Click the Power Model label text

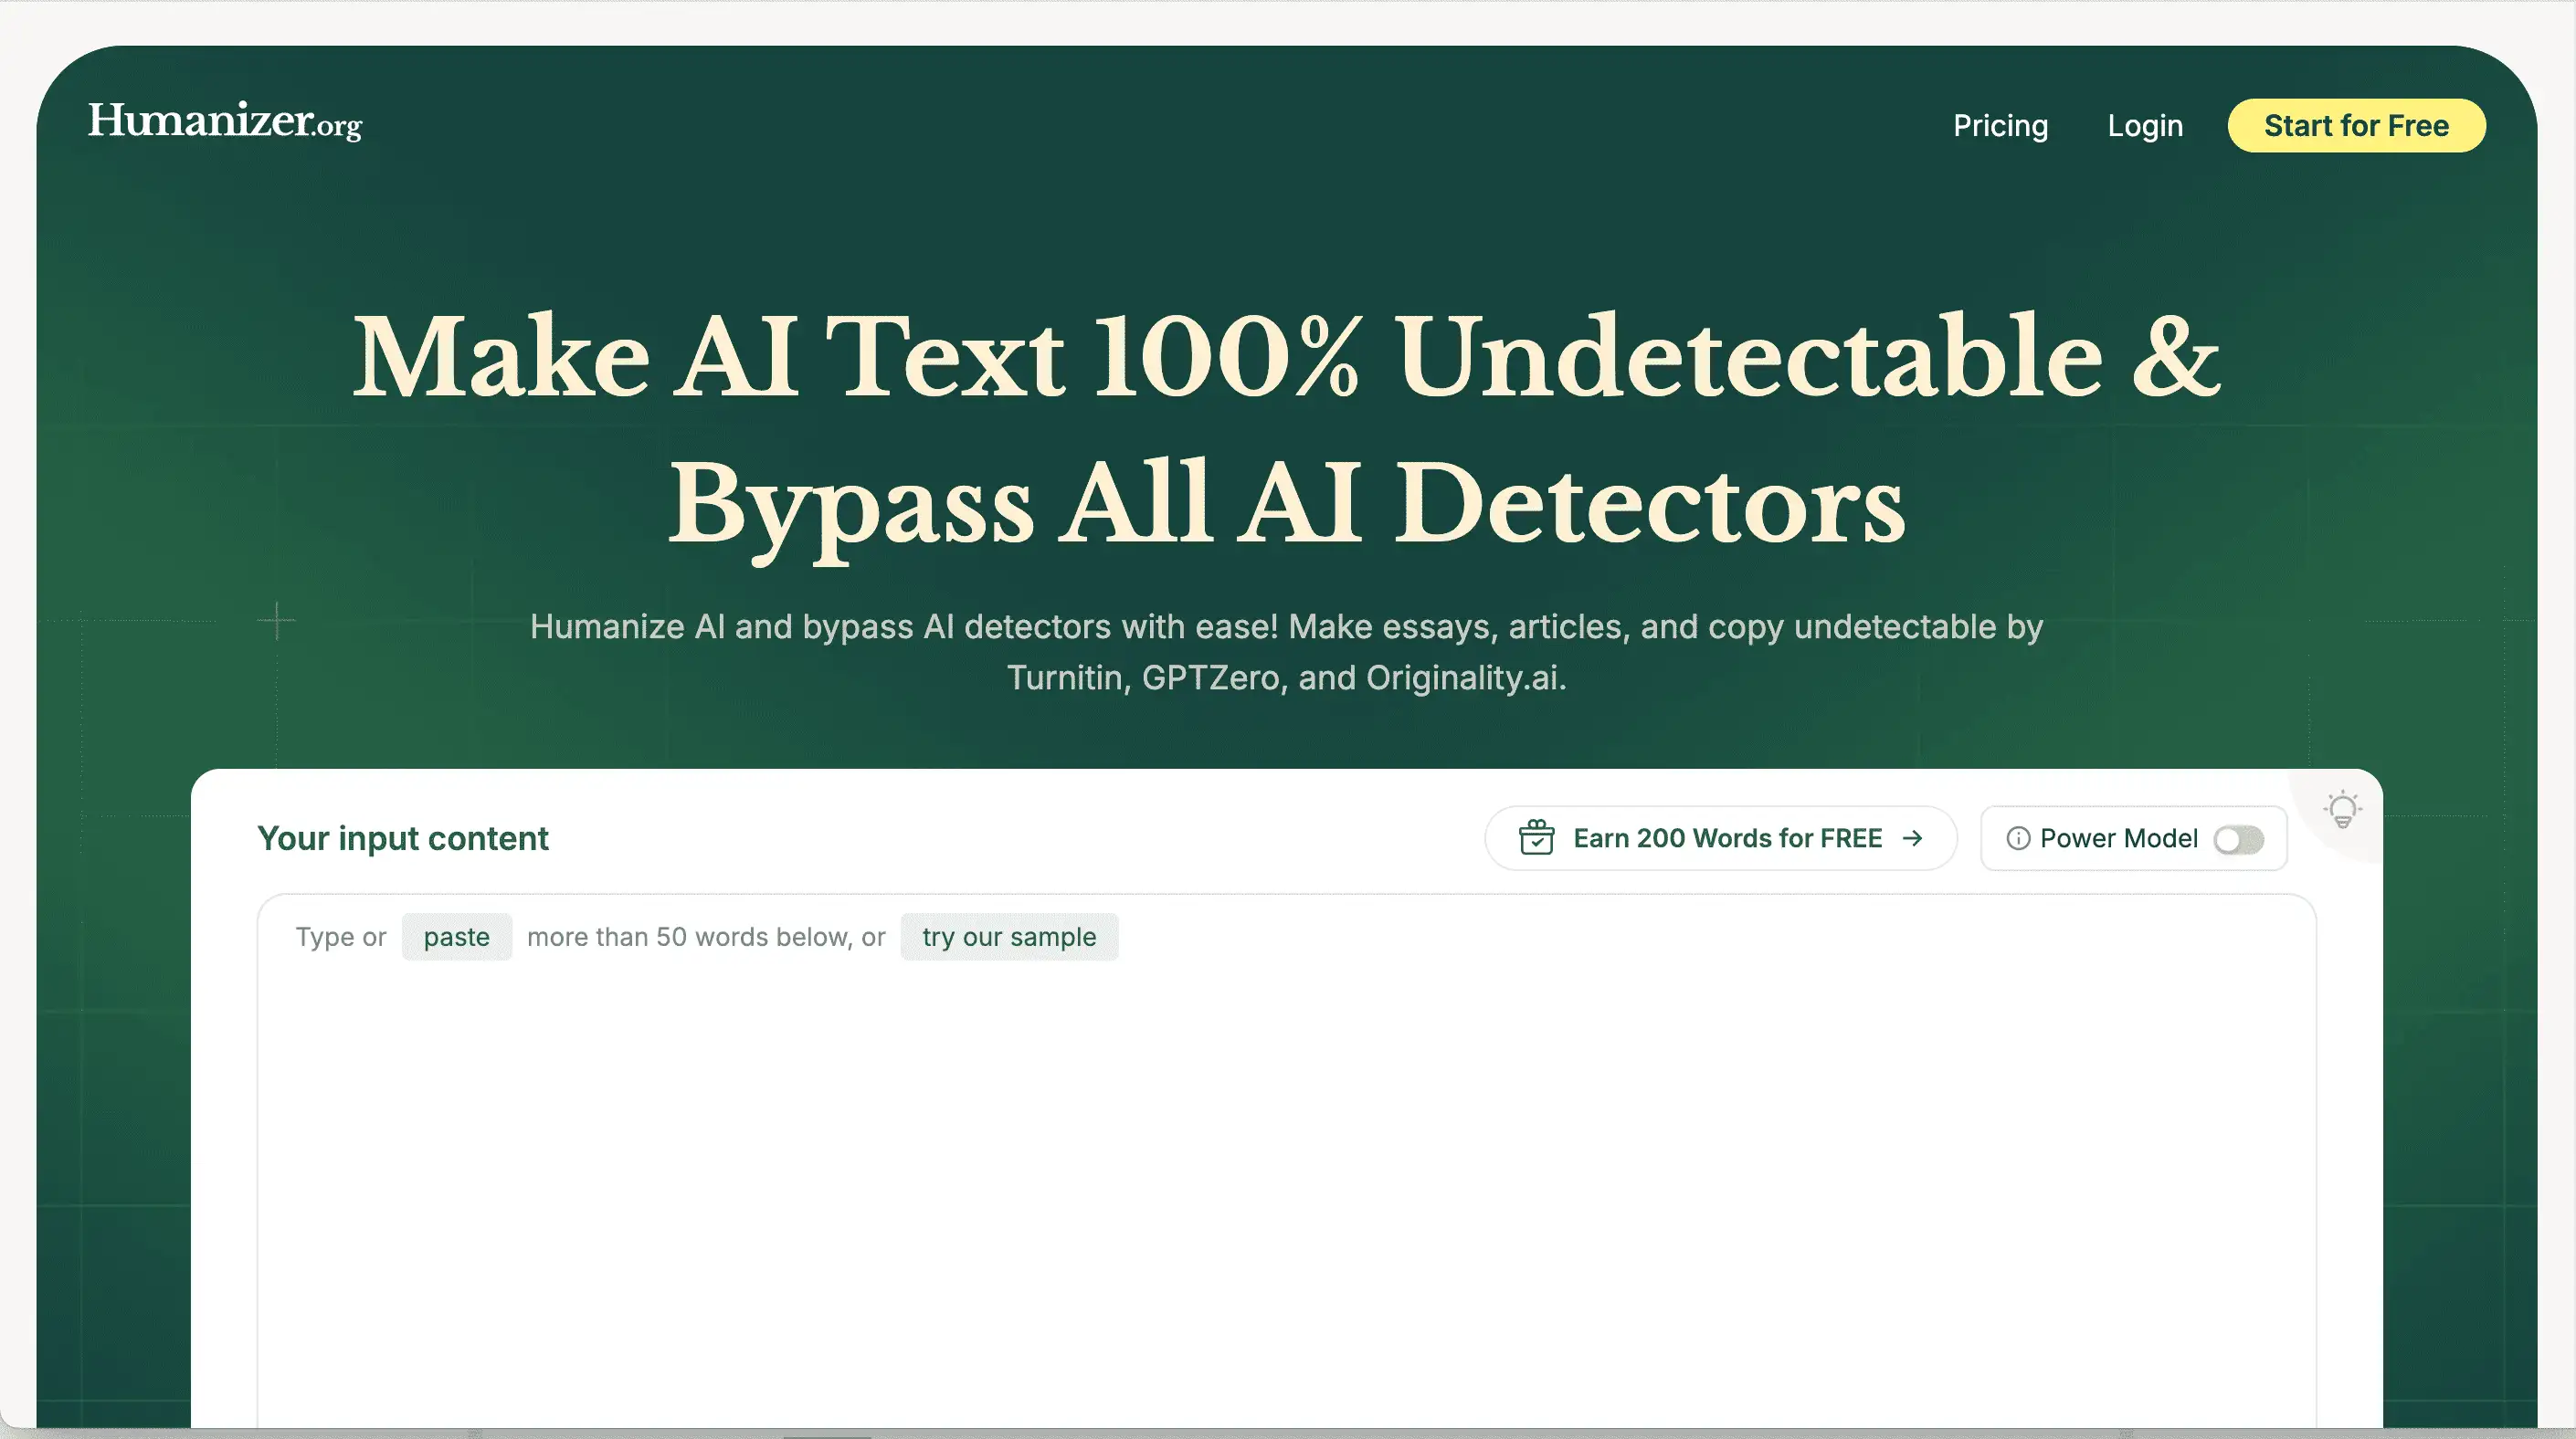coord(2118,837)
